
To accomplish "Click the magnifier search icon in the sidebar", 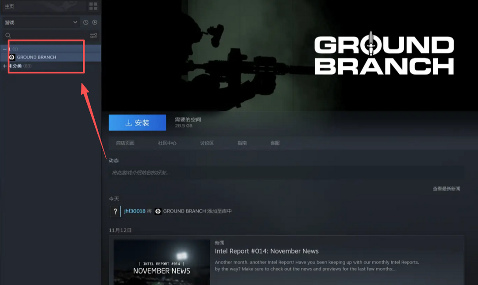I will coord(8,35).
